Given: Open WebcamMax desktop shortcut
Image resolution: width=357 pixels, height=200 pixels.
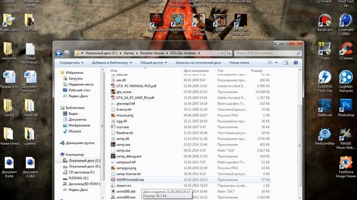Looking at the screenshot, I should click(x=325, y=136).
